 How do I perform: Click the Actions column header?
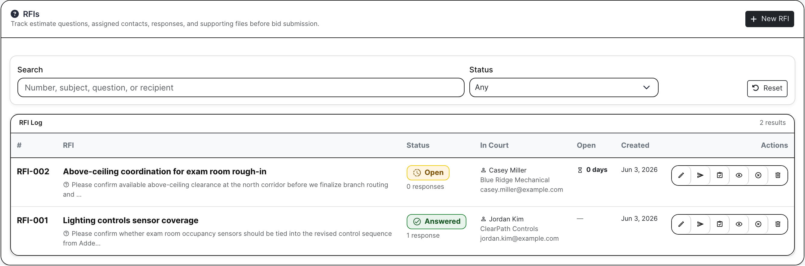tap(774, 146)
